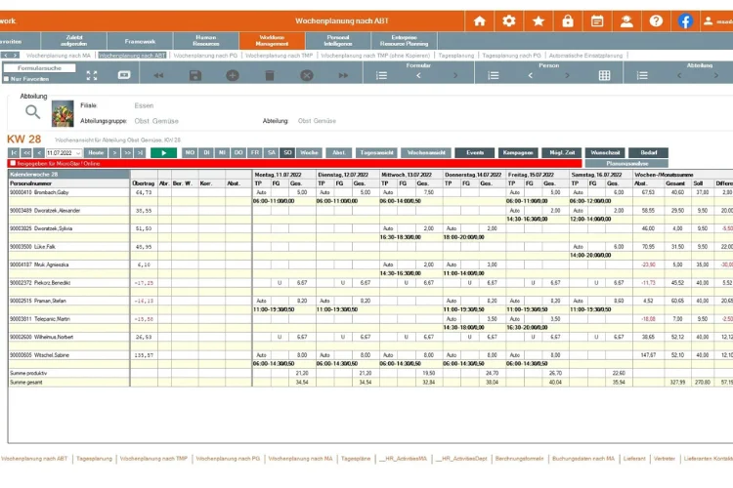Click the Wunschzeit button

605,152
